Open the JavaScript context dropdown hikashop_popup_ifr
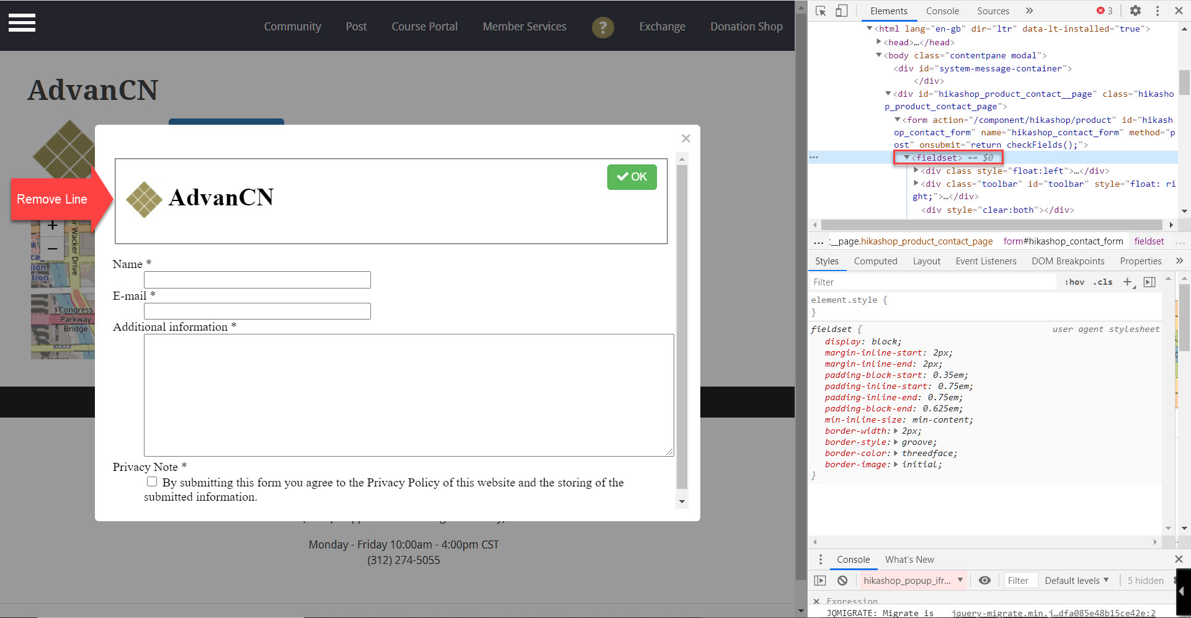This screenshot has width=1191, height=618. click(x=912, y=581)
